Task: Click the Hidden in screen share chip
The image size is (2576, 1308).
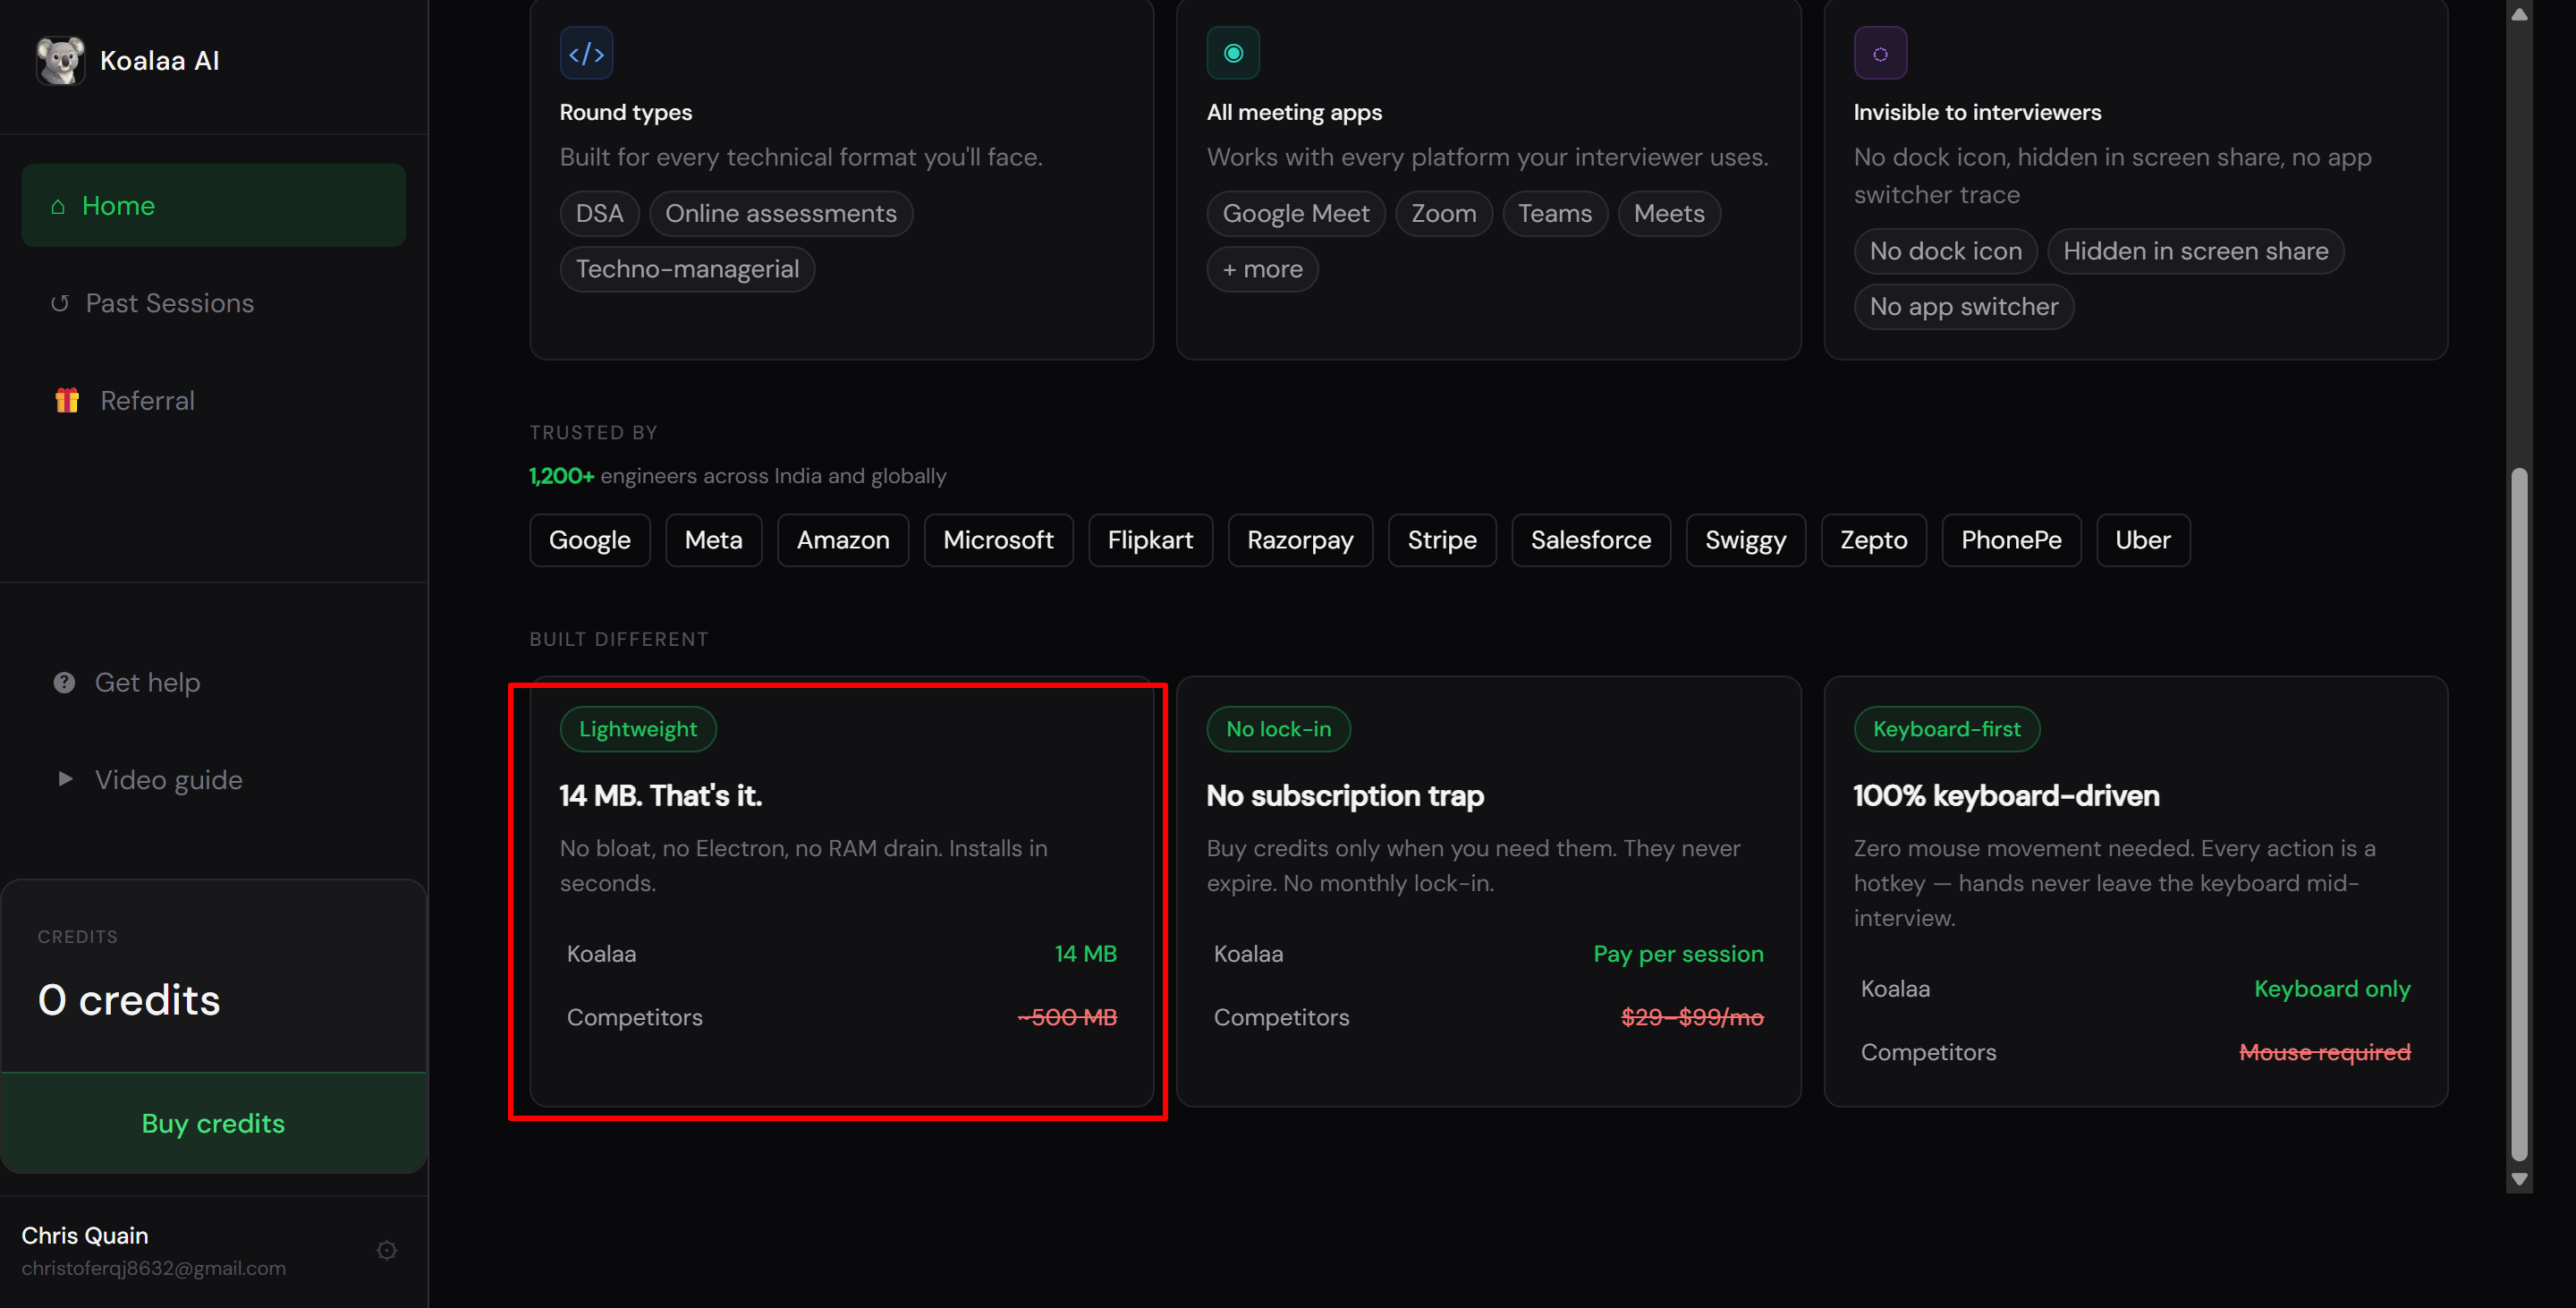Action: [x=2195, y=251]
